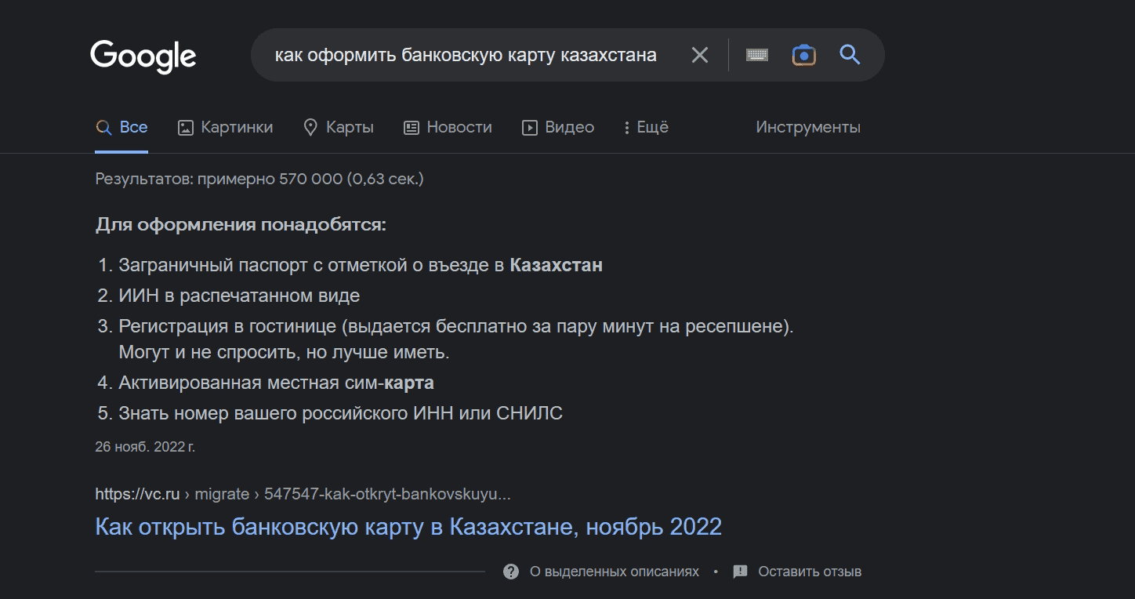1135x599 pixels.
Task: Switch to the Картинки tab
Action: (x=226, y=127)
